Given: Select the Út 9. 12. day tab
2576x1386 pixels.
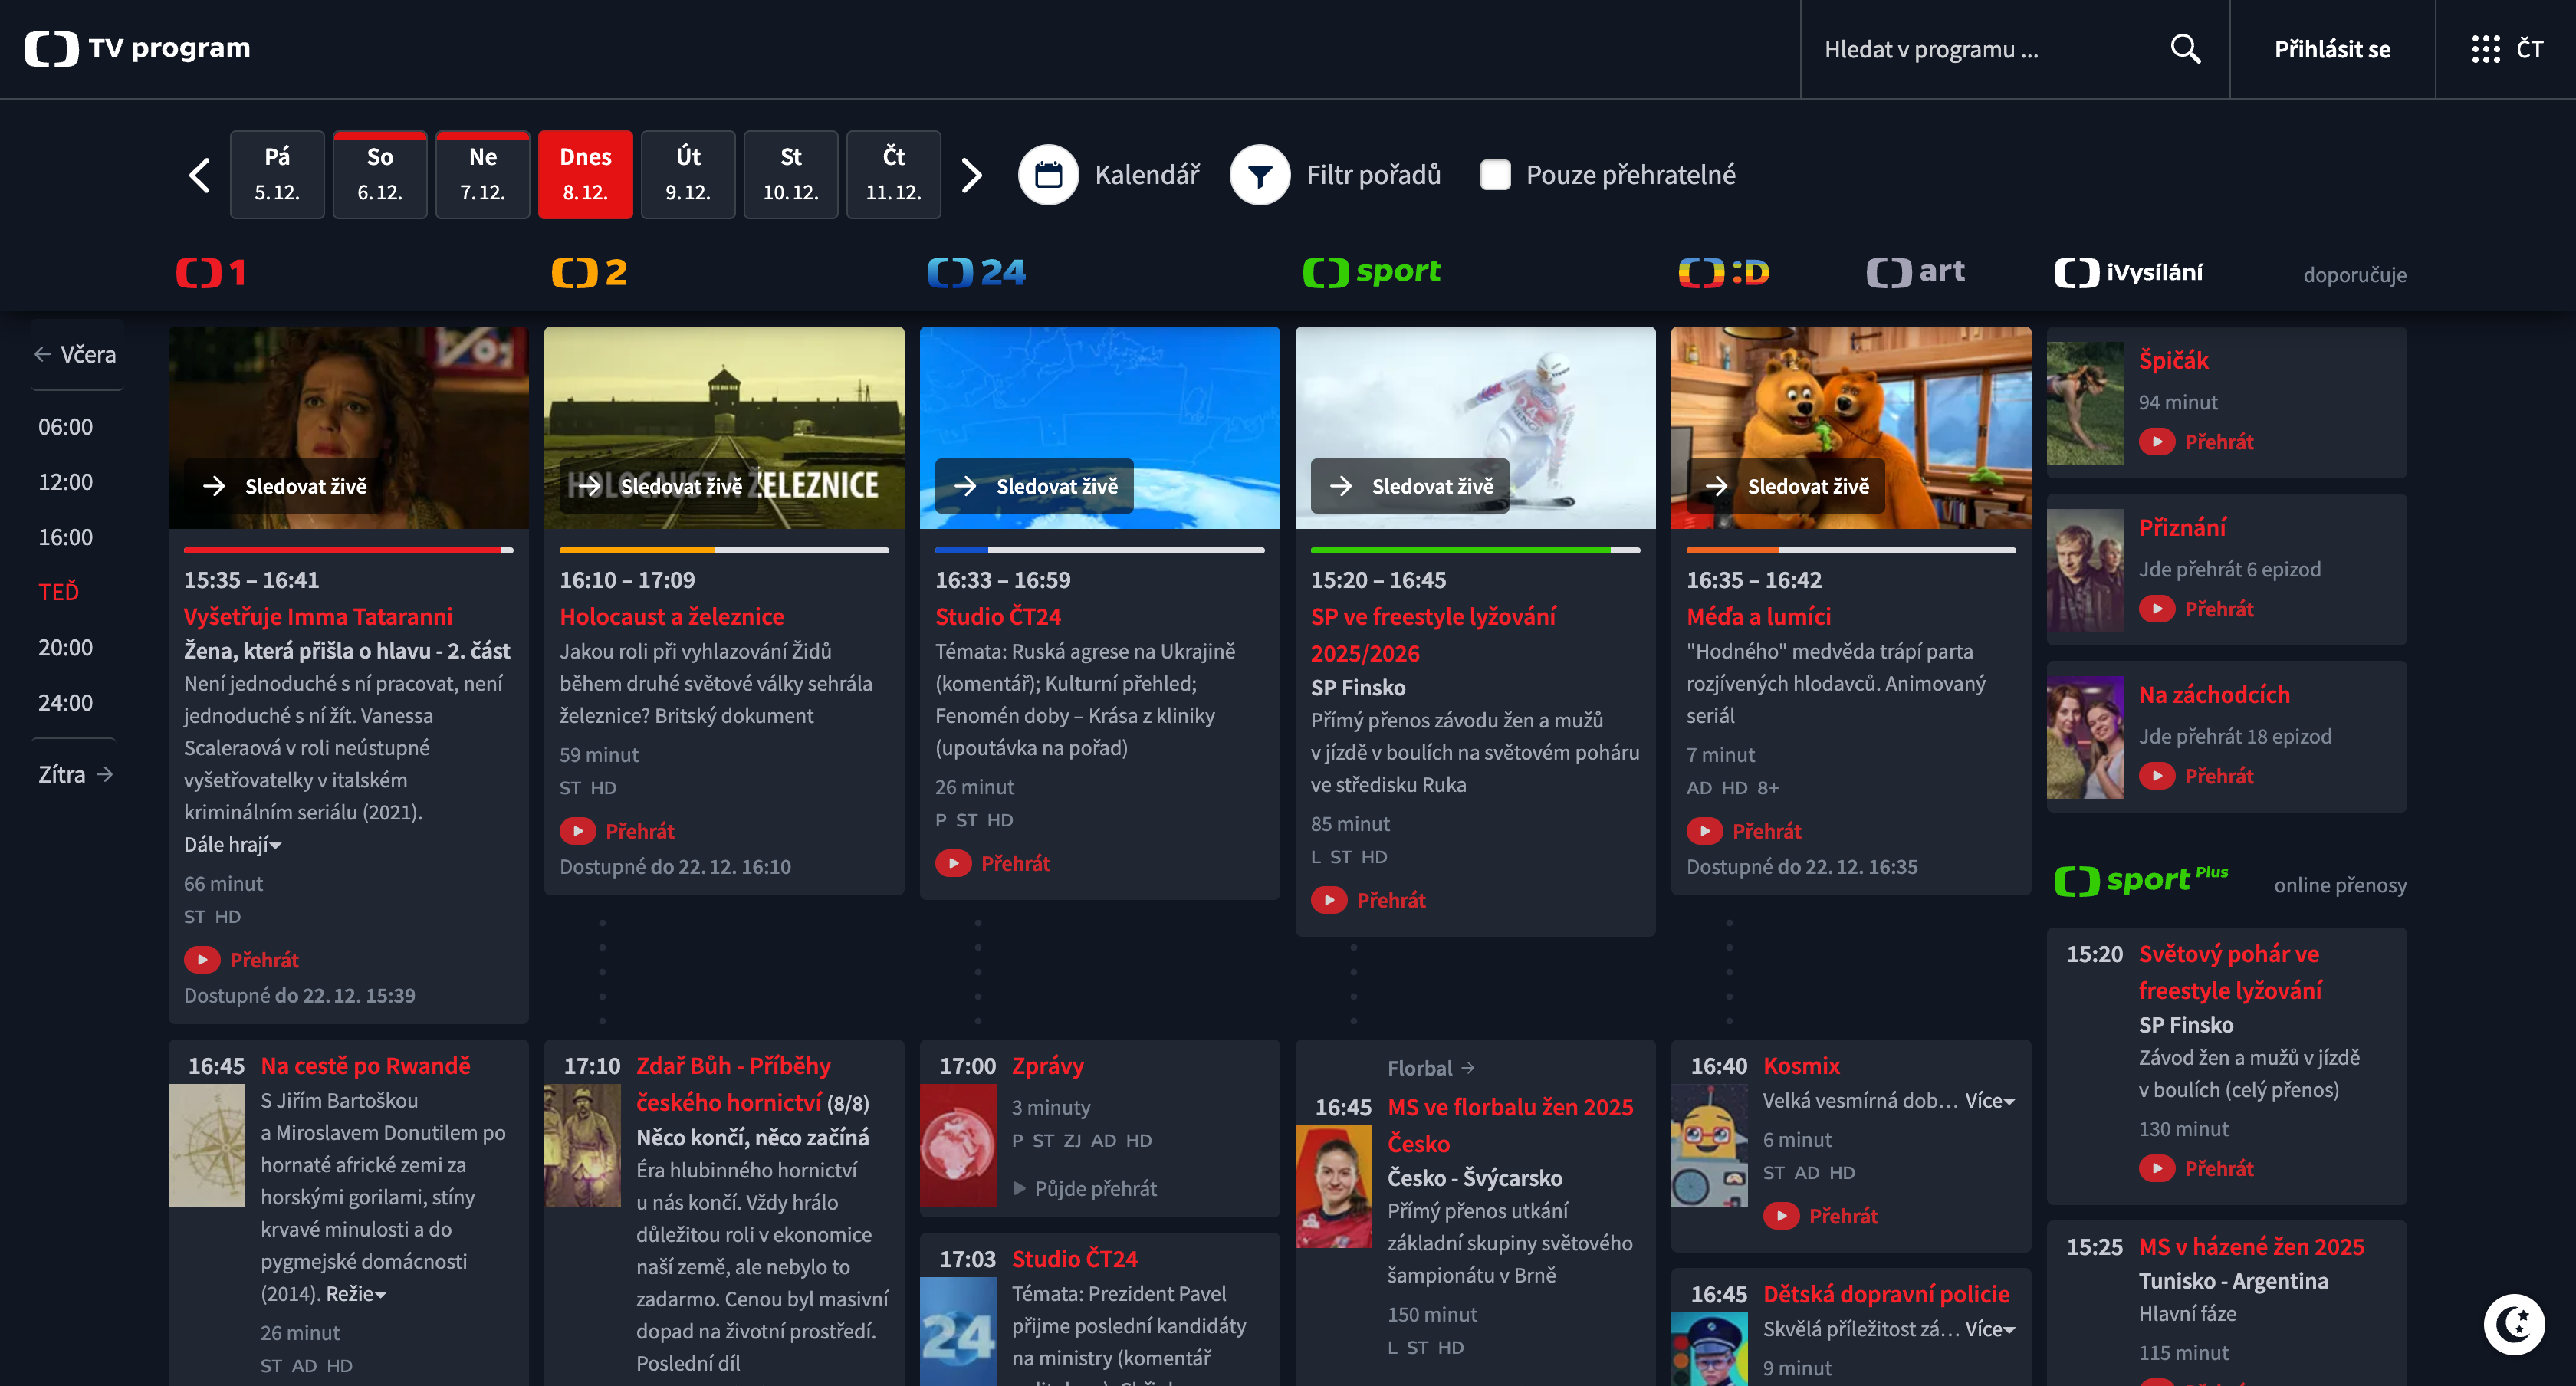Looking at the screenshot, I should (x=688, y=174).
